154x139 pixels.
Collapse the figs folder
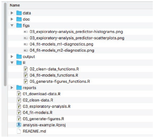[12, 25]
